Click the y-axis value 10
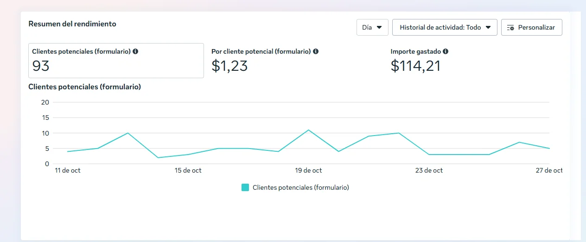 [45, 133]
